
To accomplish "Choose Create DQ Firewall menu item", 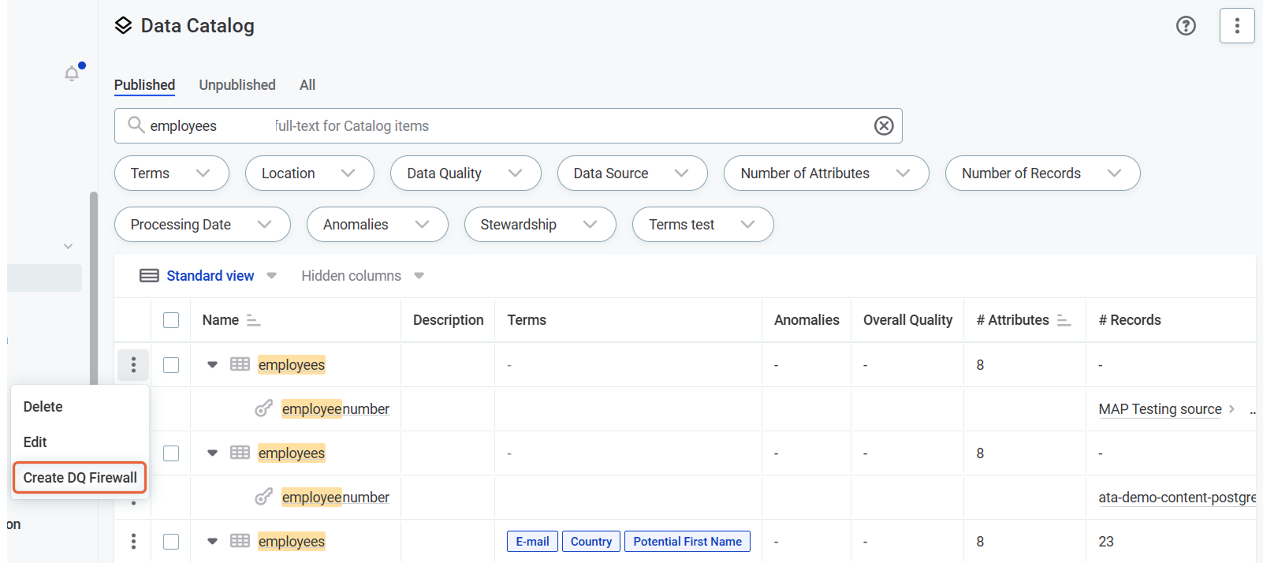I will [80, 478].
